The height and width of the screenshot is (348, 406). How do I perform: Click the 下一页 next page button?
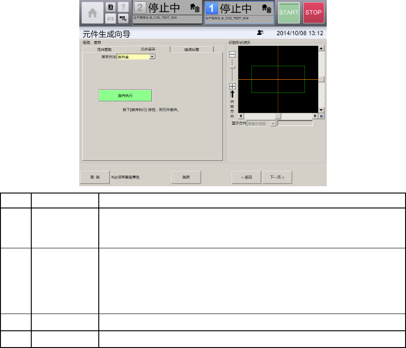[277, 177]
